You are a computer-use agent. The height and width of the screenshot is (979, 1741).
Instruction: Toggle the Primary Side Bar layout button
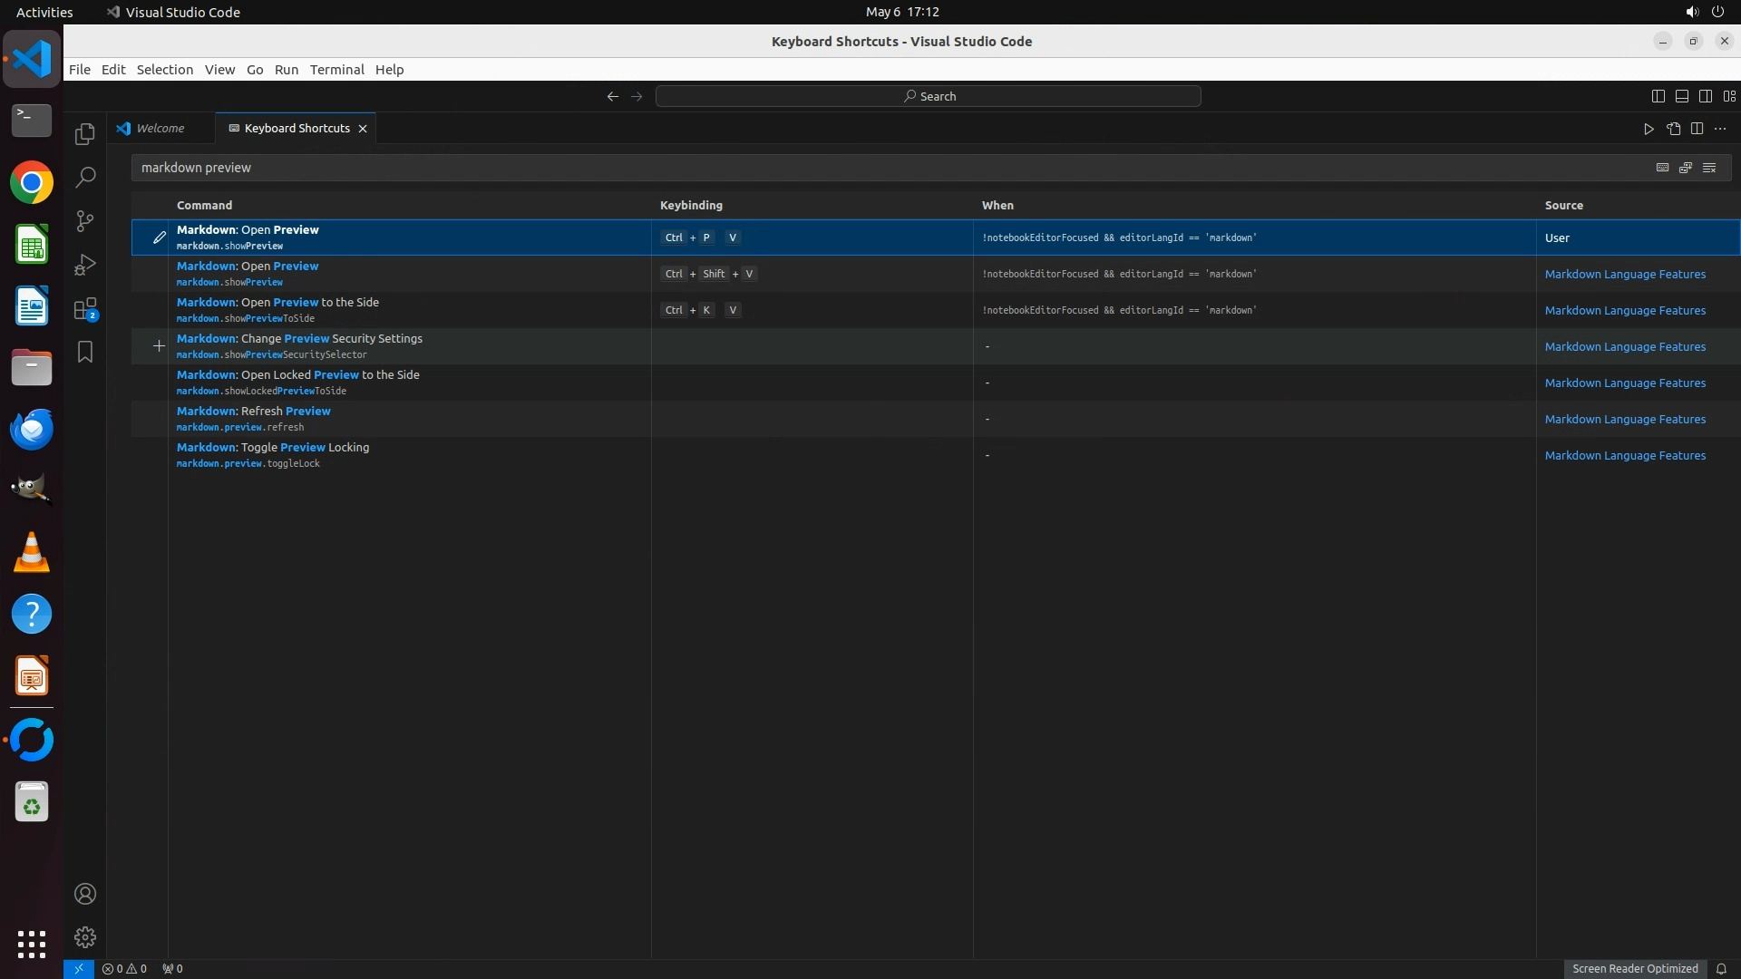pos(1658,96)
